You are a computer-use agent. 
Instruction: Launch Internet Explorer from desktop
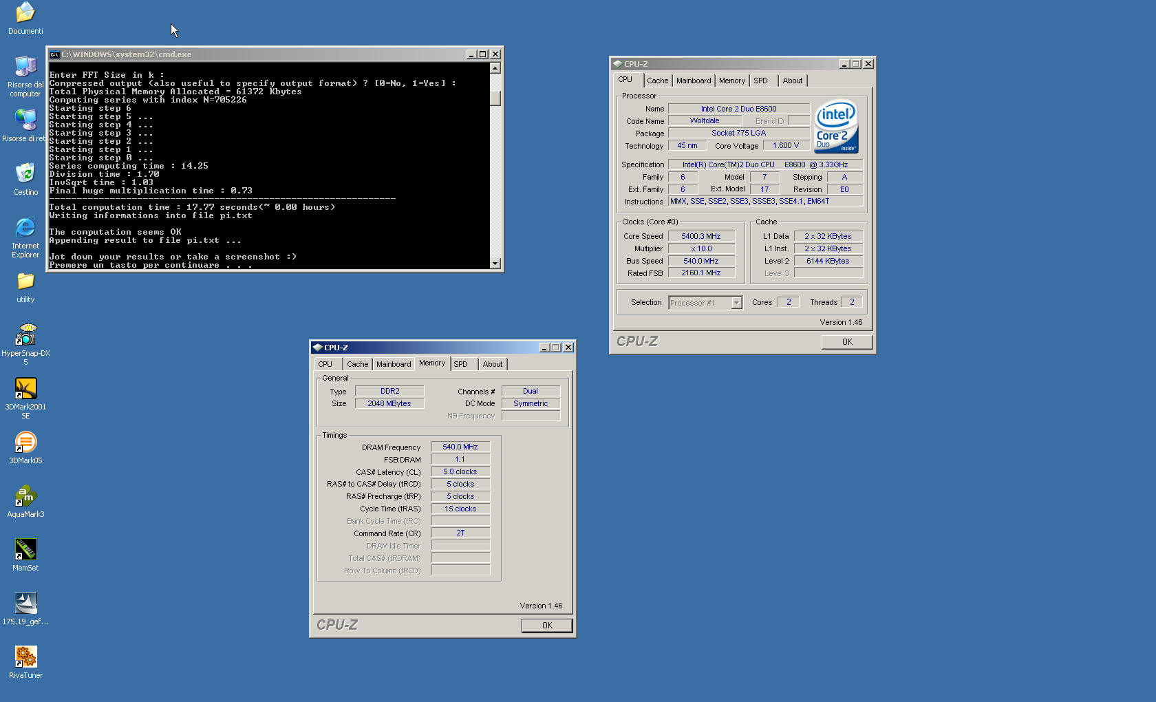(25, 227)
